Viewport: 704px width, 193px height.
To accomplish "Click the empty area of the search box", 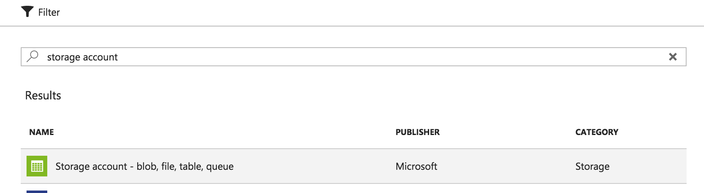I will click(x=390, y=57).
